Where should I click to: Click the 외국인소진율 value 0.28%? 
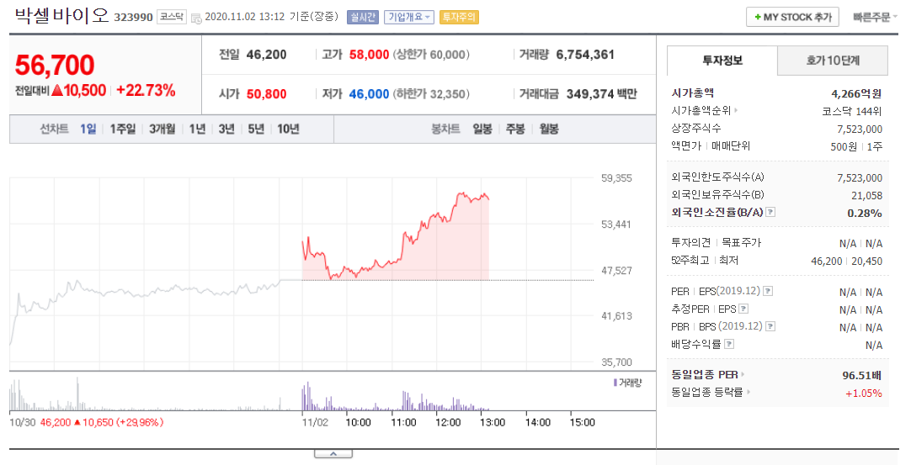(865, 213)
